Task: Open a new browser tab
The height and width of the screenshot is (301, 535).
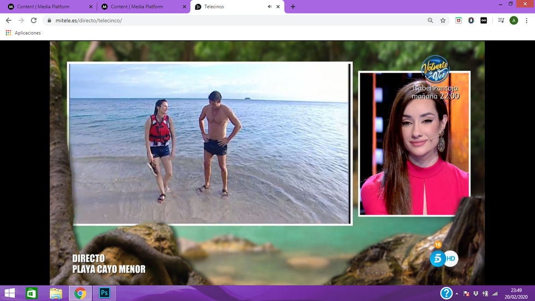Action: [x=293, y=7]
